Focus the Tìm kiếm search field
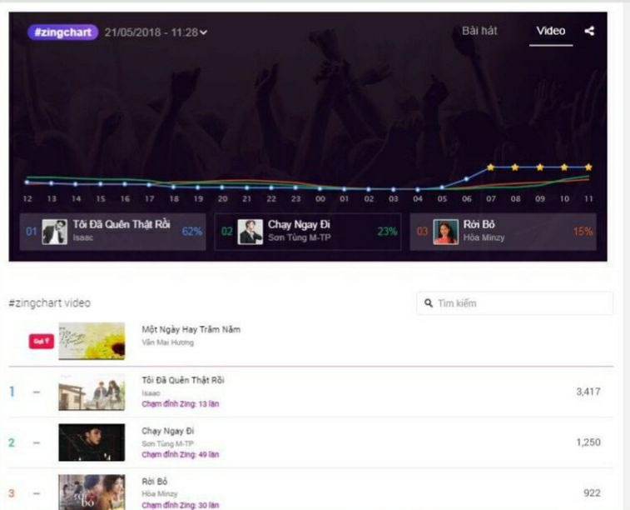Screen dimensions: 630x510 514,302
